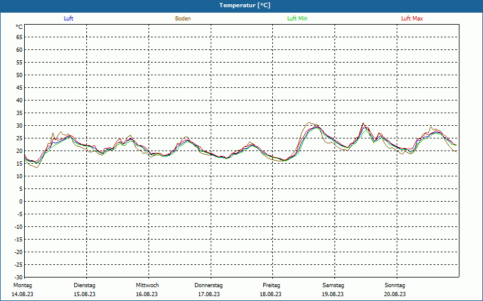Click the date '18.08.23'
Image resolution: width=483 pixels, height=301 pixels.
(270, 294)
